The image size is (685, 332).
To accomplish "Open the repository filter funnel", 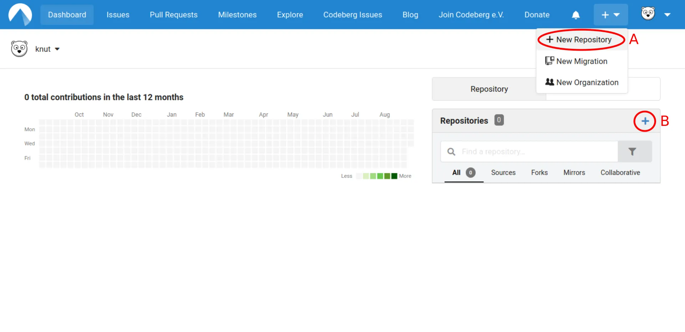I will [633, 151].
